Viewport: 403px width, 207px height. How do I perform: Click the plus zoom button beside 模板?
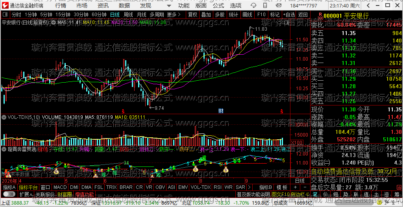295,187
